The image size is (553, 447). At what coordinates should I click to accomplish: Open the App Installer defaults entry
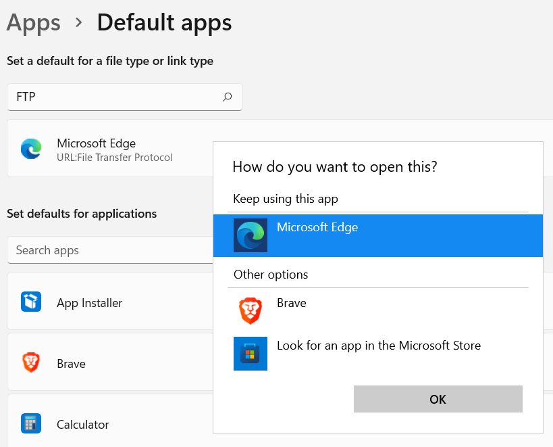tap(110, 301)
